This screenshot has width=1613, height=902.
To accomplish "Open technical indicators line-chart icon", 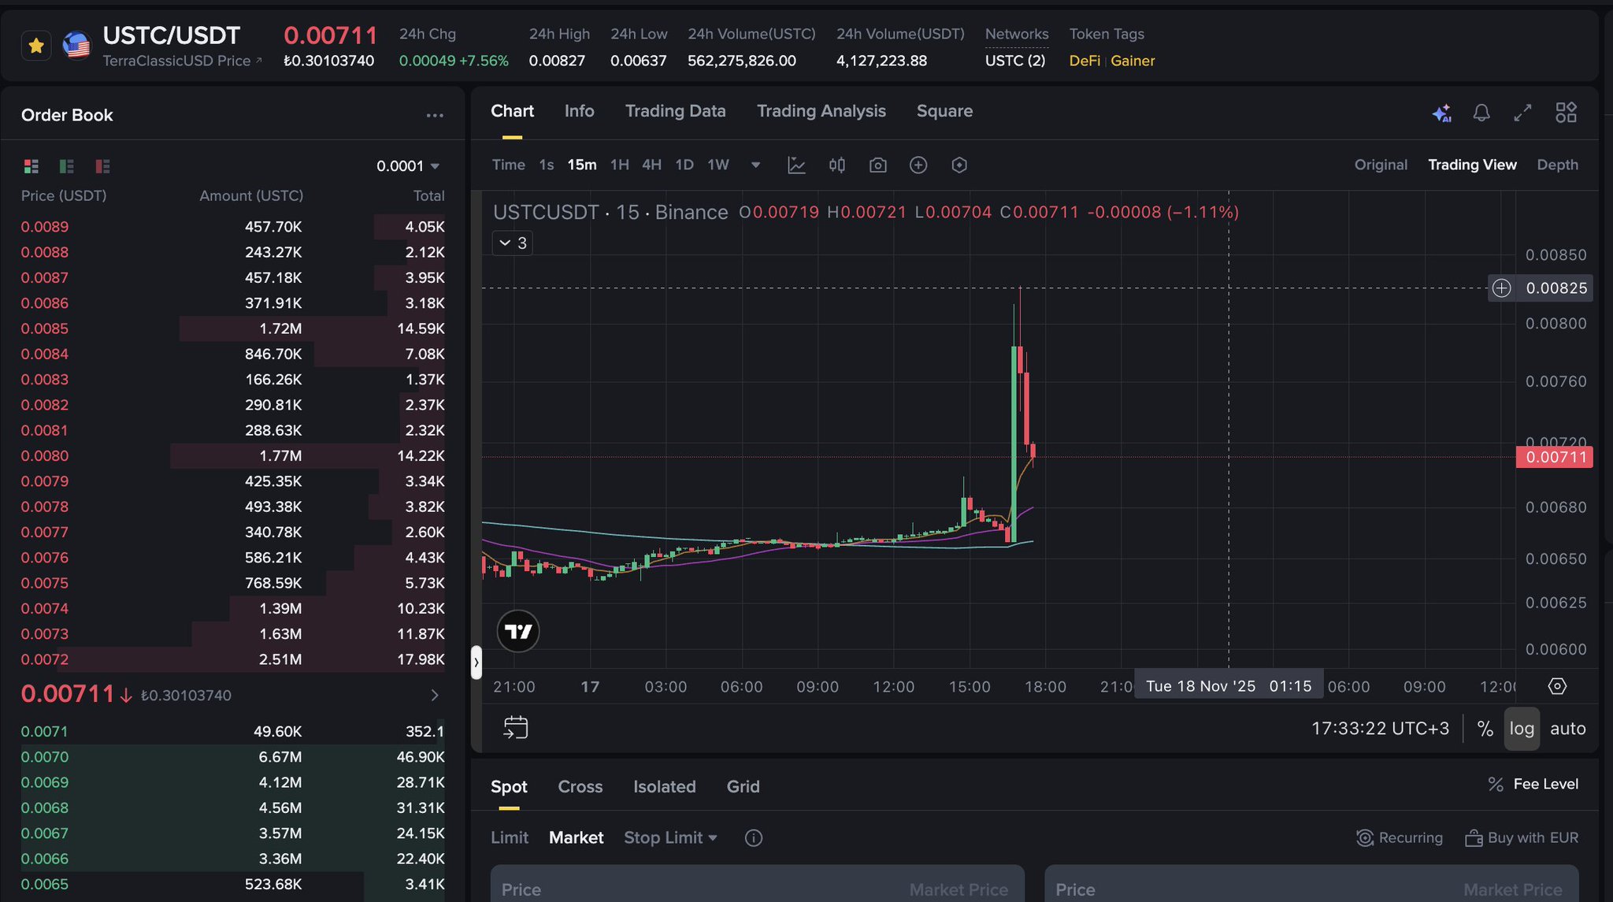I will coord(796,165).
